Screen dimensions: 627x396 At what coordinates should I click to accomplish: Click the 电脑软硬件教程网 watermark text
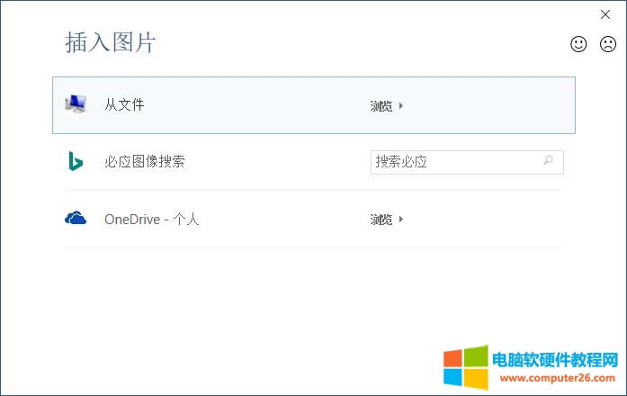click(555, 360)
